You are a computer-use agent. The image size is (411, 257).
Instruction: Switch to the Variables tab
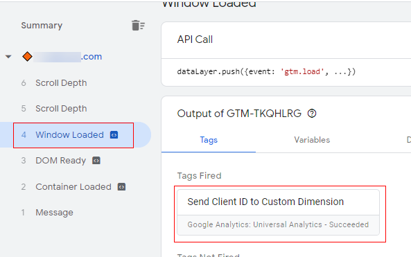[x=312, y=140]
